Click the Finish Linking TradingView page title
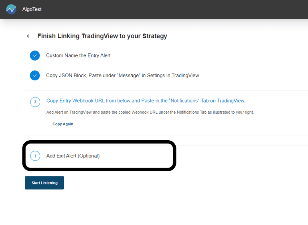Screen dimensions: 308x225 pyautogui.click(x=102, y=36)
